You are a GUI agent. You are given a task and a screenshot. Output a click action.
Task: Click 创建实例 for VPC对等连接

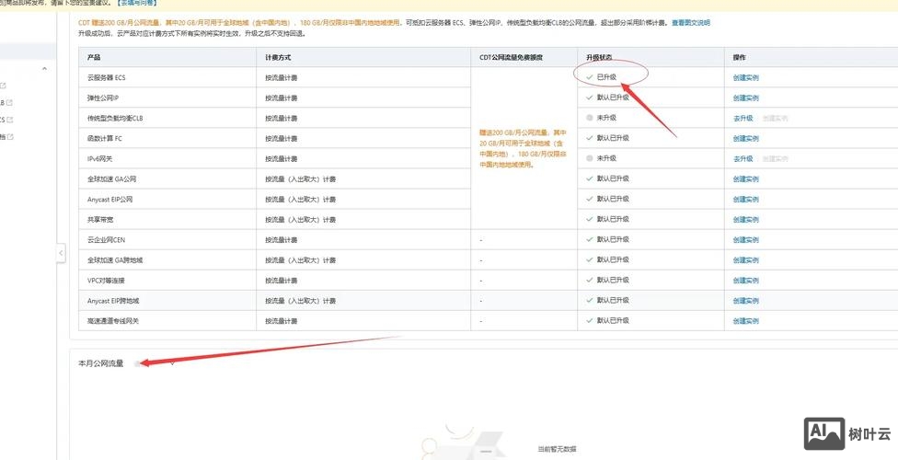point(745,281)
